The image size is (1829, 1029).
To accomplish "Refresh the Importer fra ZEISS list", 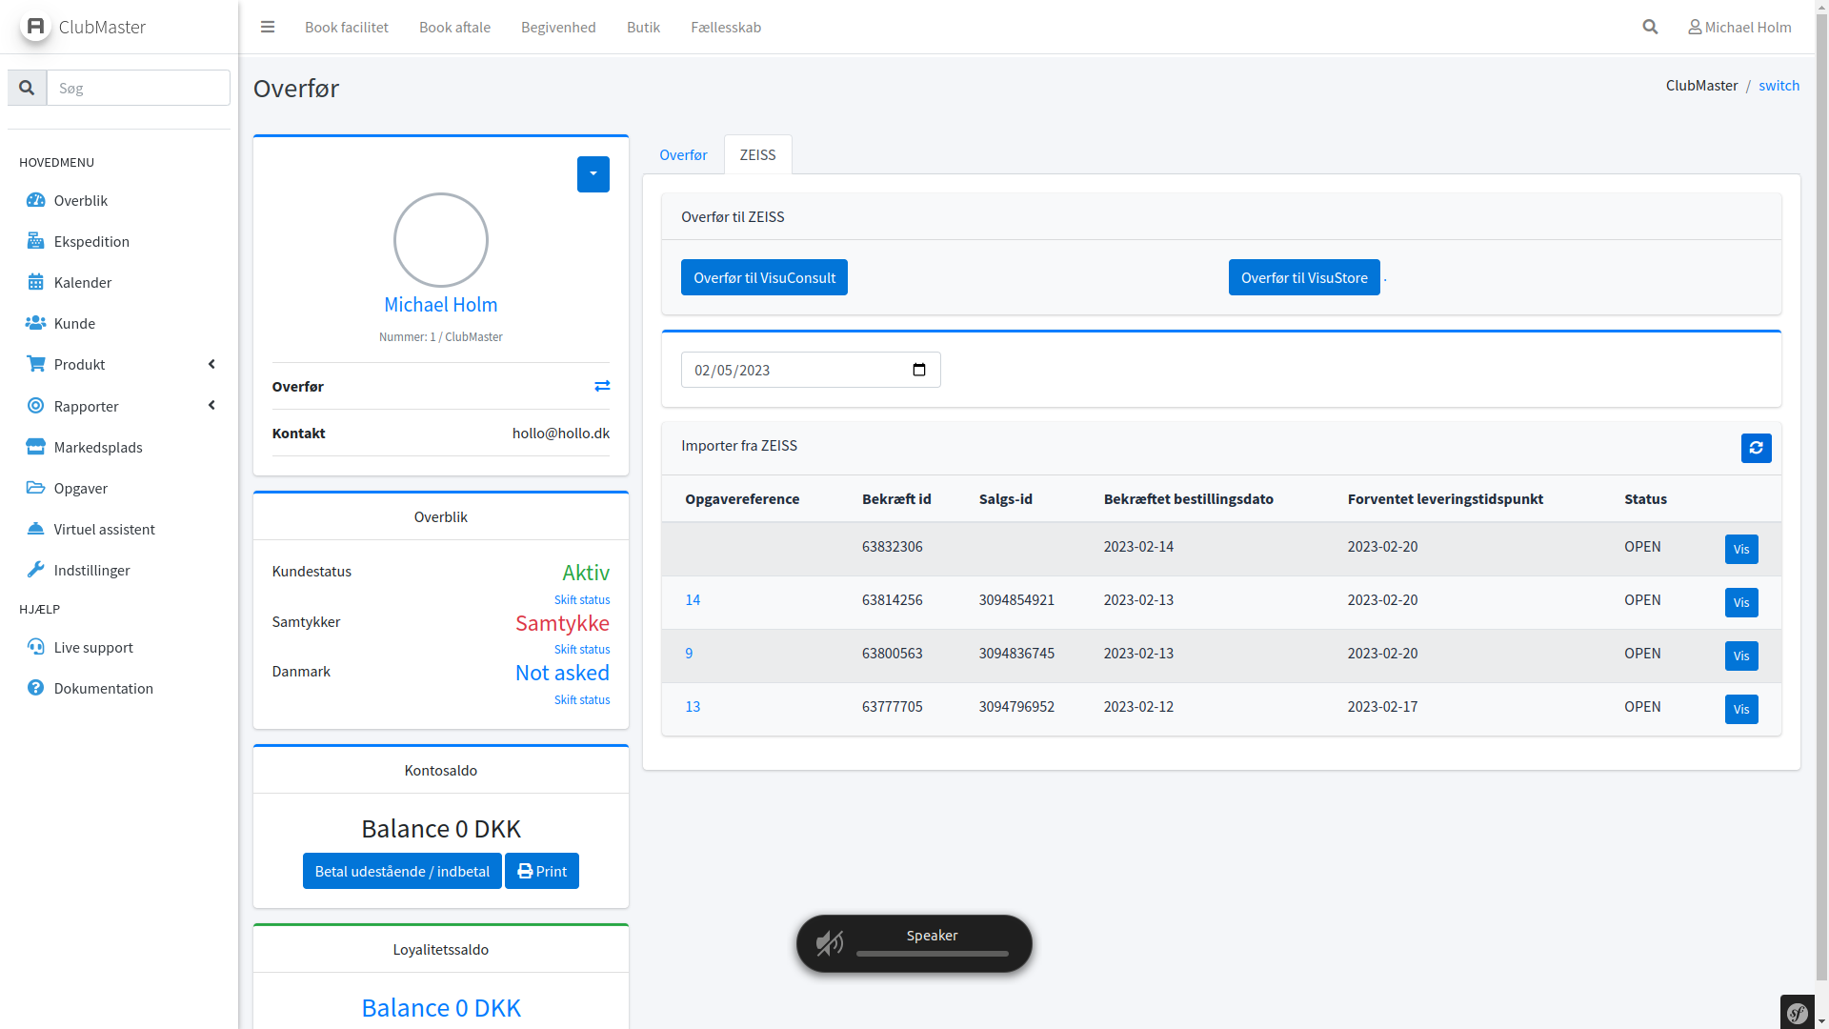I will (x=1756, y=448).
